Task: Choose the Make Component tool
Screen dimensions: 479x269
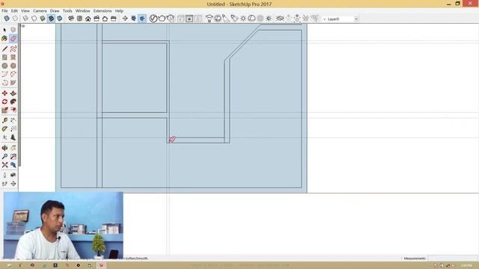Action: point(13,30)
